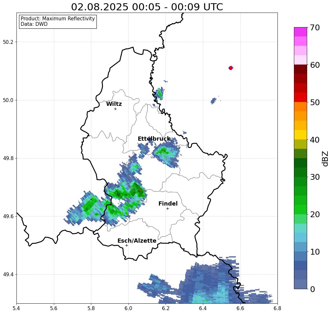Click the colorbar tick label 70
Image resolution: width=332 pixels, height=314 pixels.
(x=315, y=27)
